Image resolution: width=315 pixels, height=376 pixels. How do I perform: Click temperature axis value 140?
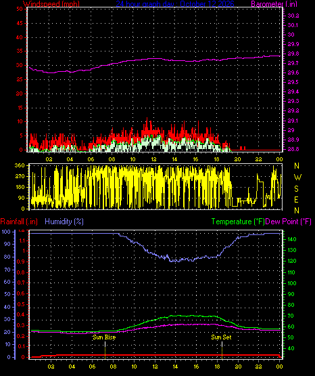click(x=292, y=239)
